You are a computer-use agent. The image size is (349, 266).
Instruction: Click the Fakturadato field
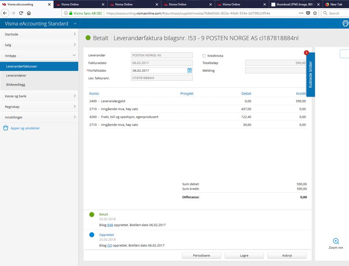(162, 63)
